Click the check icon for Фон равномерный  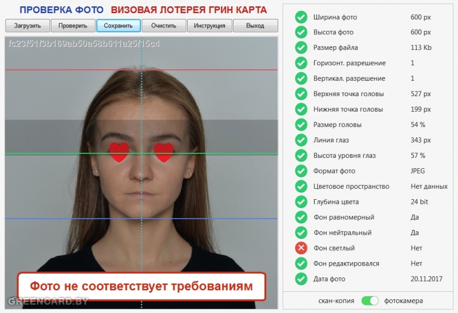(301, 217)
